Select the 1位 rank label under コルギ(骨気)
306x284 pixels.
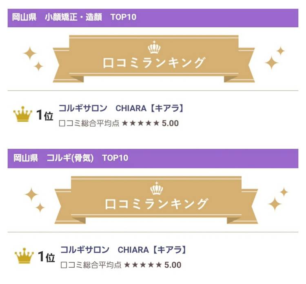(46, 257)
